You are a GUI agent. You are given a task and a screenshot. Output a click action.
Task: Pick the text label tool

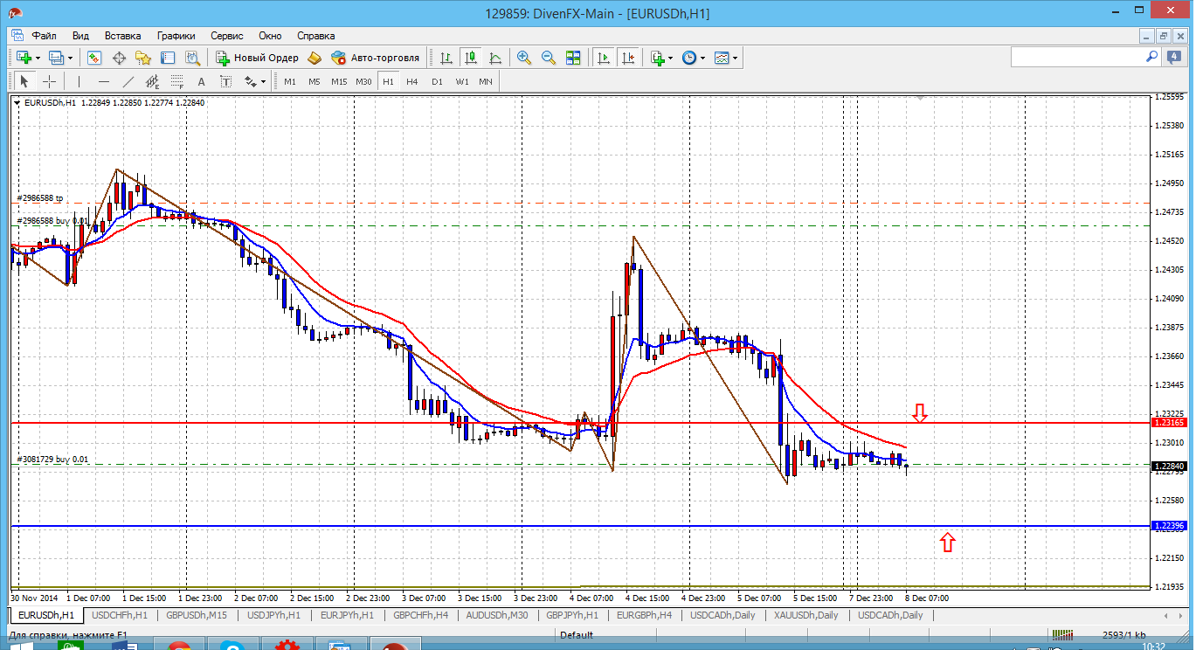point(201,81)
